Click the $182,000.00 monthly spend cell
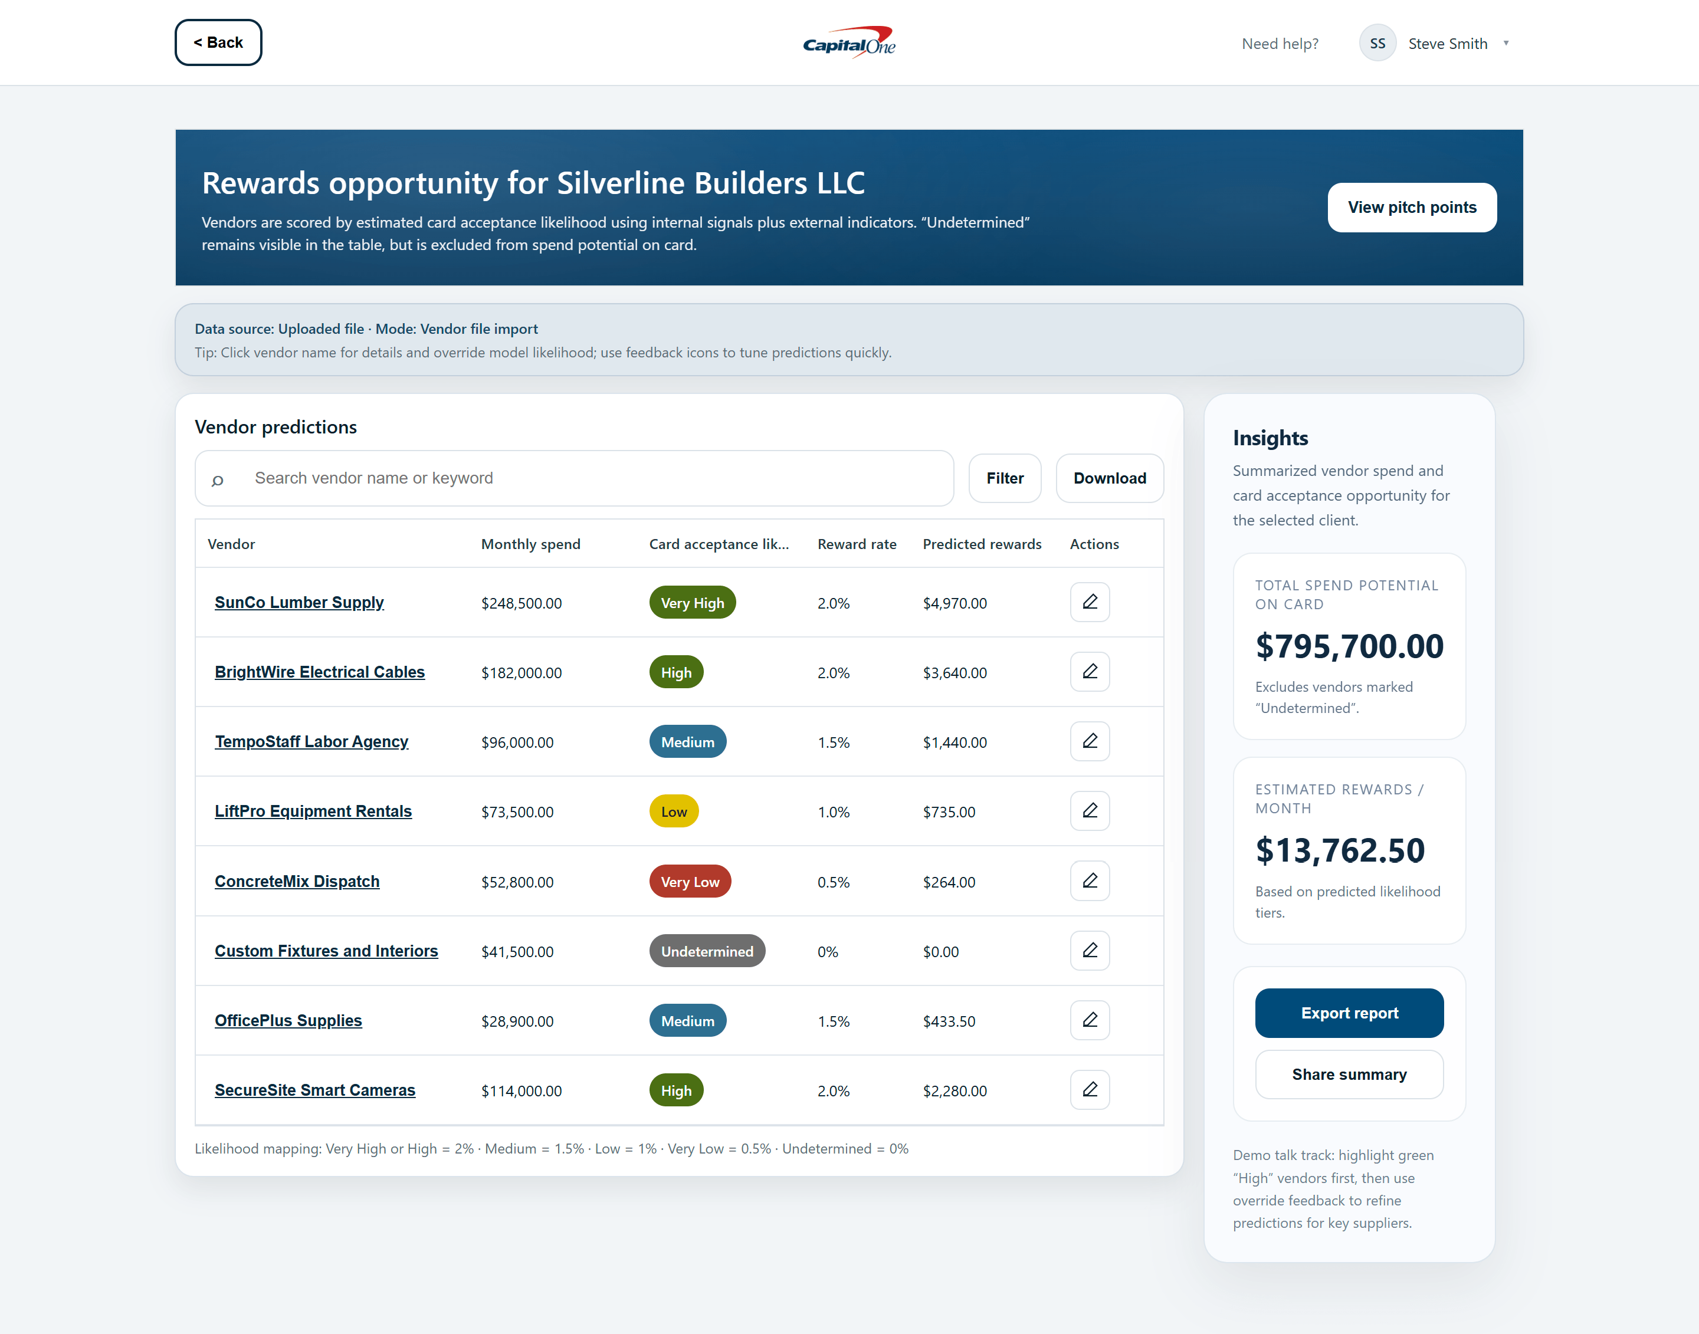This screenshot has height=1334, width=1699. click(521, 672)
